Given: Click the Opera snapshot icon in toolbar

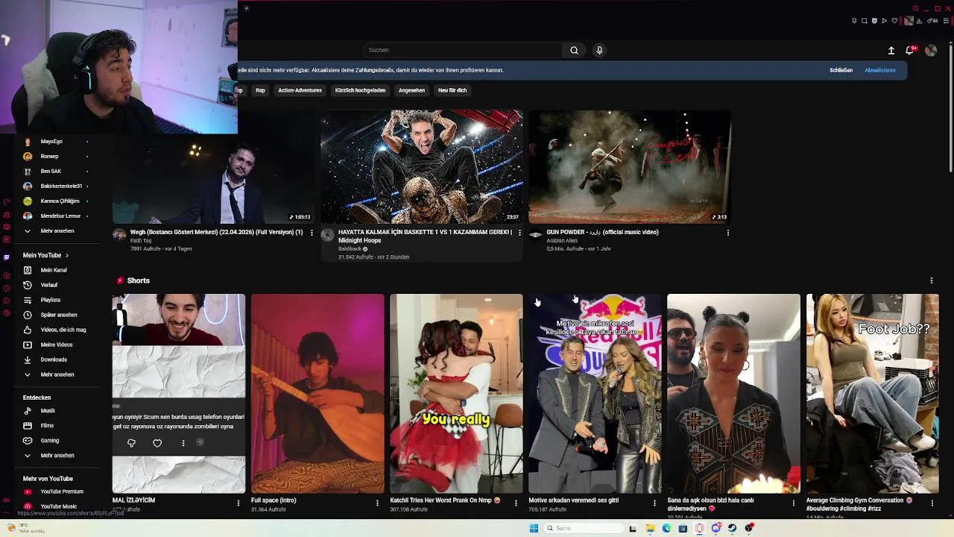Looking at the screenshot, I should click(865, 20).
